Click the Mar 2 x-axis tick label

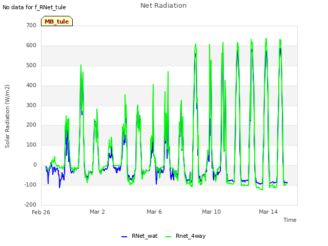click(x=97, y=212)
